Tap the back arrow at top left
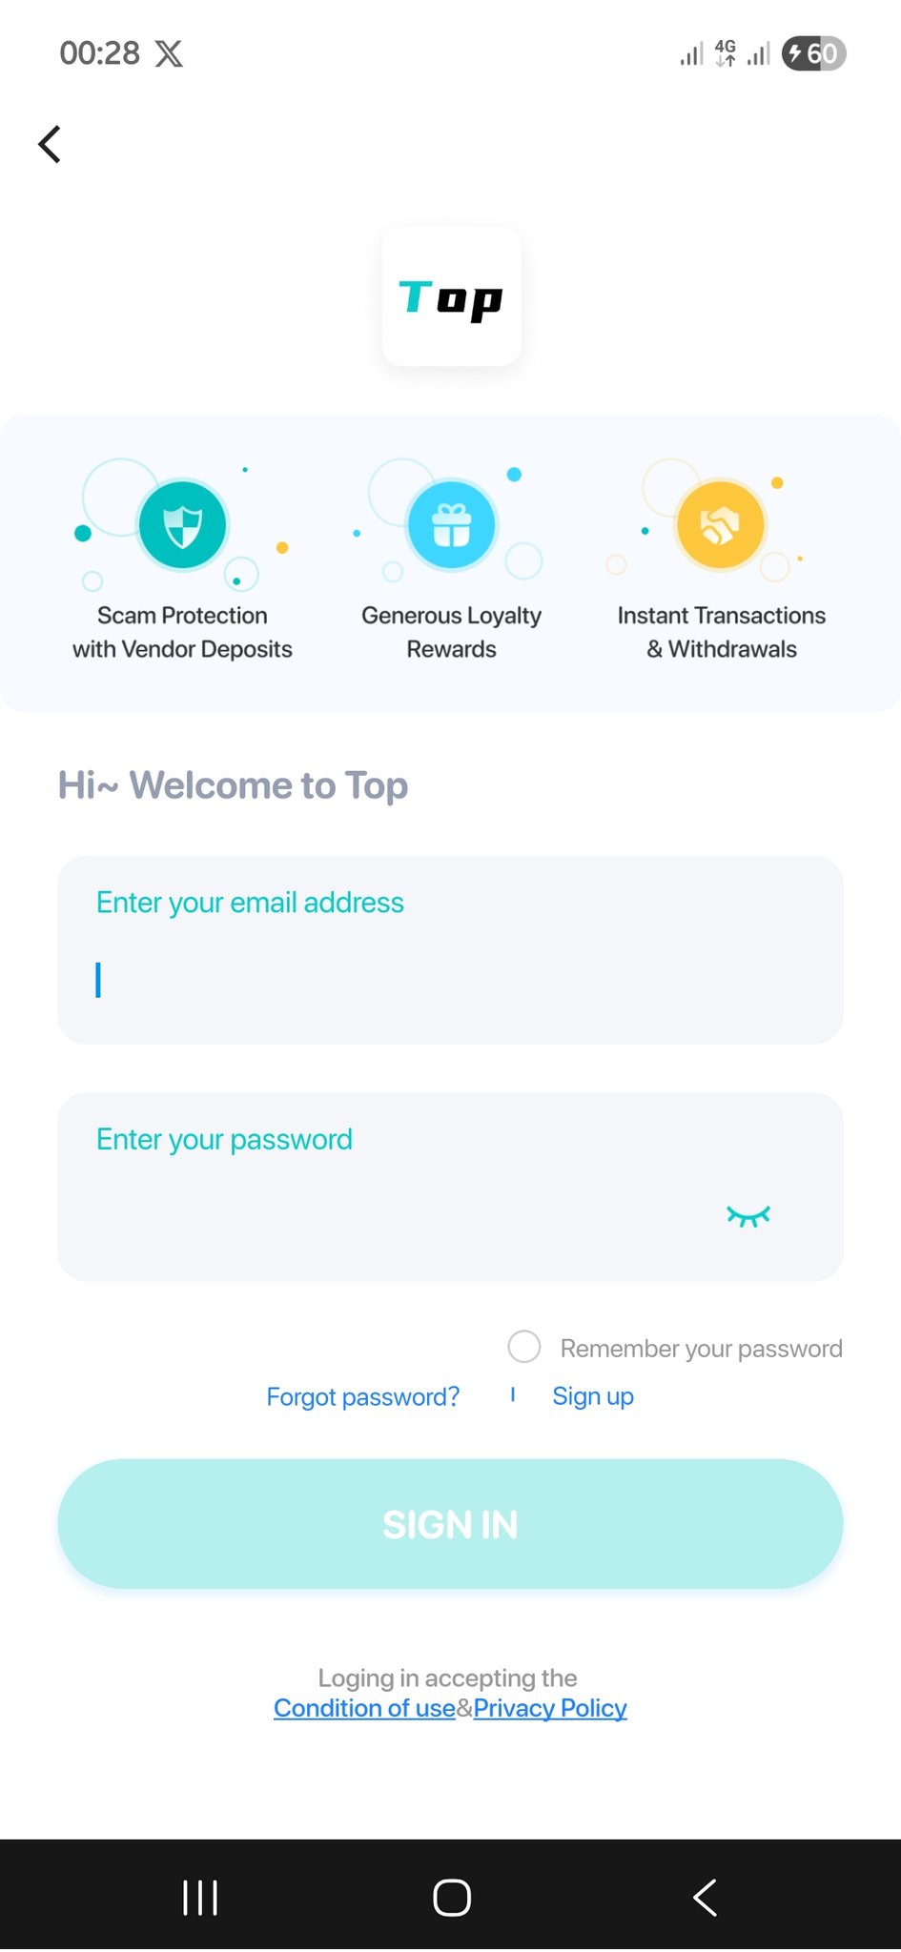Image resolution: width=901 pixels, height=1952 pixels. (x=50, y=145)
